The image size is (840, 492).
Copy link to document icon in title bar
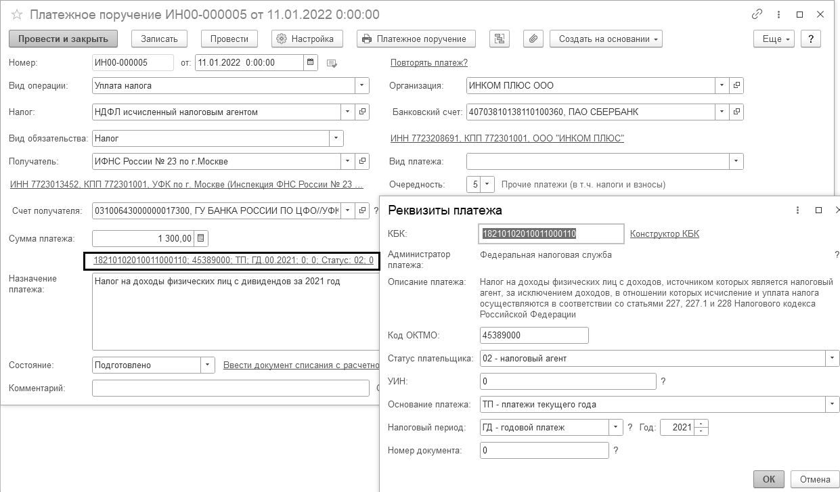click(x=757, y=14)
